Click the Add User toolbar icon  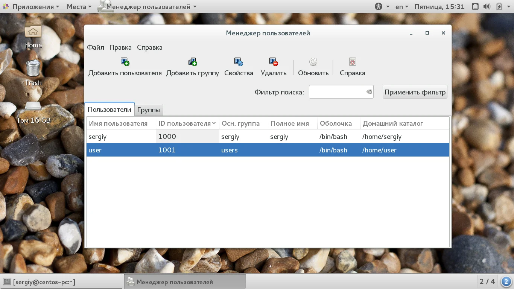[x=125, y=62]
